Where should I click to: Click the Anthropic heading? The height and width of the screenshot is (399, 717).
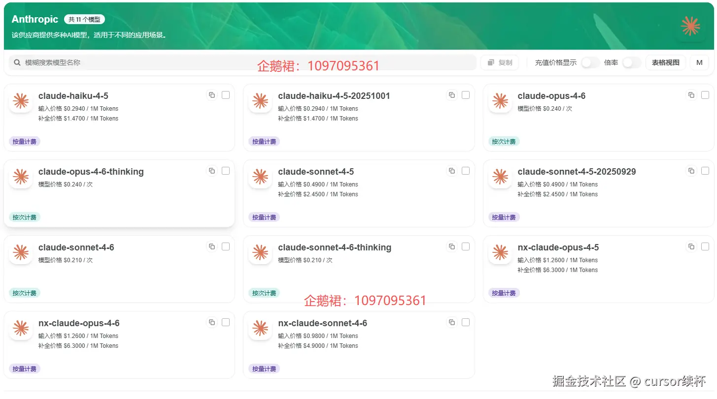point(35,19)
